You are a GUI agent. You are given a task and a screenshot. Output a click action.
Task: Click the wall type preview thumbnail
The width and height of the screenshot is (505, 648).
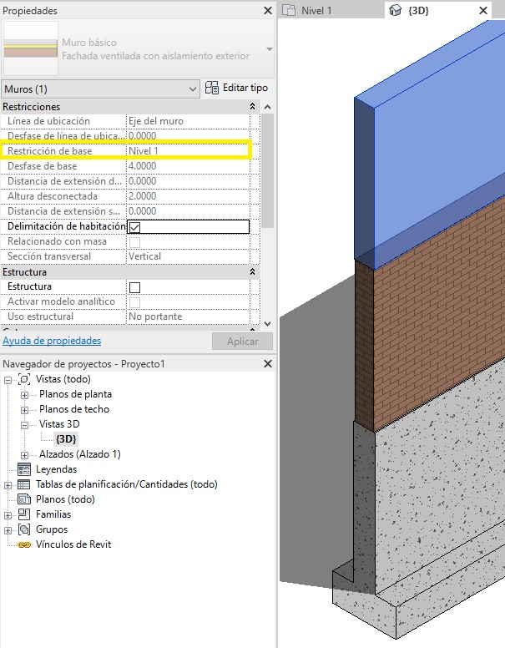[31, 49]
